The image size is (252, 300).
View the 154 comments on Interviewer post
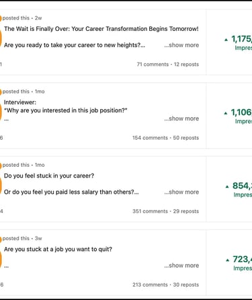pos(150,138)
